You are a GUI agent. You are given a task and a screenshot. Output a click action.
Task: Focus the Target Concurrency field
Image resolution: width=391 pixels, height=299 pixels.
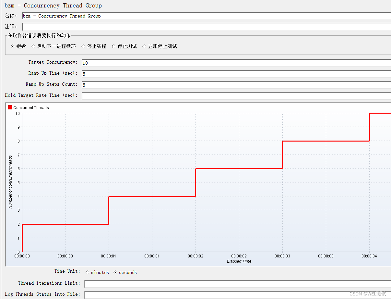[236, 63]
